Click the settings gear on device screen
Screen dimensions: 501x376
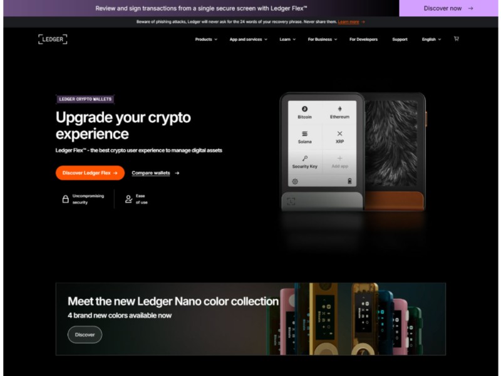pos(295,181)
